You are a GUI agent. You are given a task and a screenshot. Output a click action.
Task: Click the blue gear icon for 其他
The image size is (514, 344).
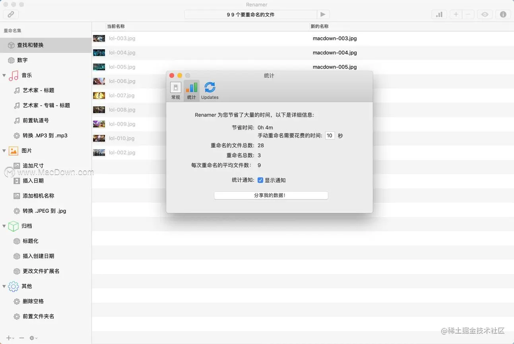click(14, 286)
